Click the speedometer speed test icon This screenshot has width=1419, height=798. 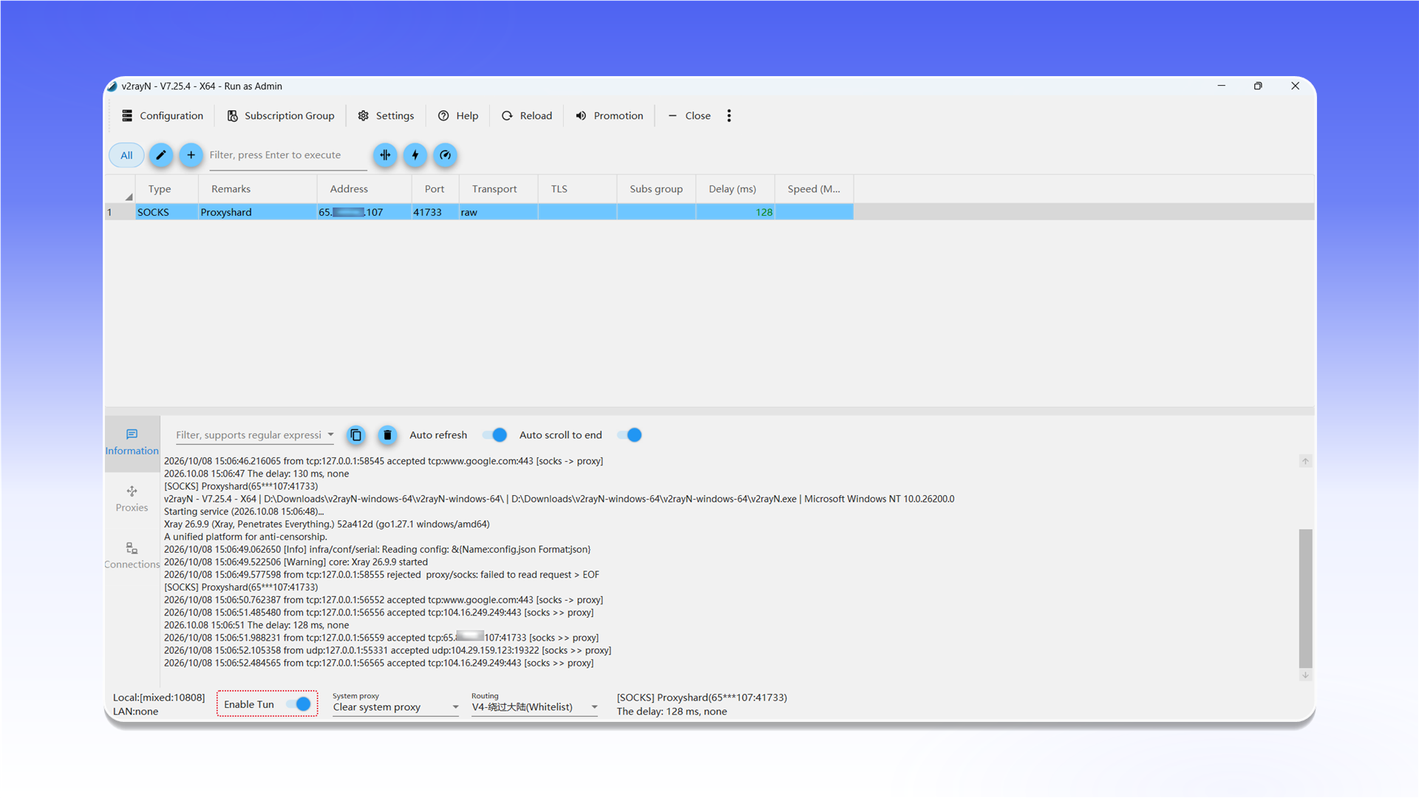445,155
